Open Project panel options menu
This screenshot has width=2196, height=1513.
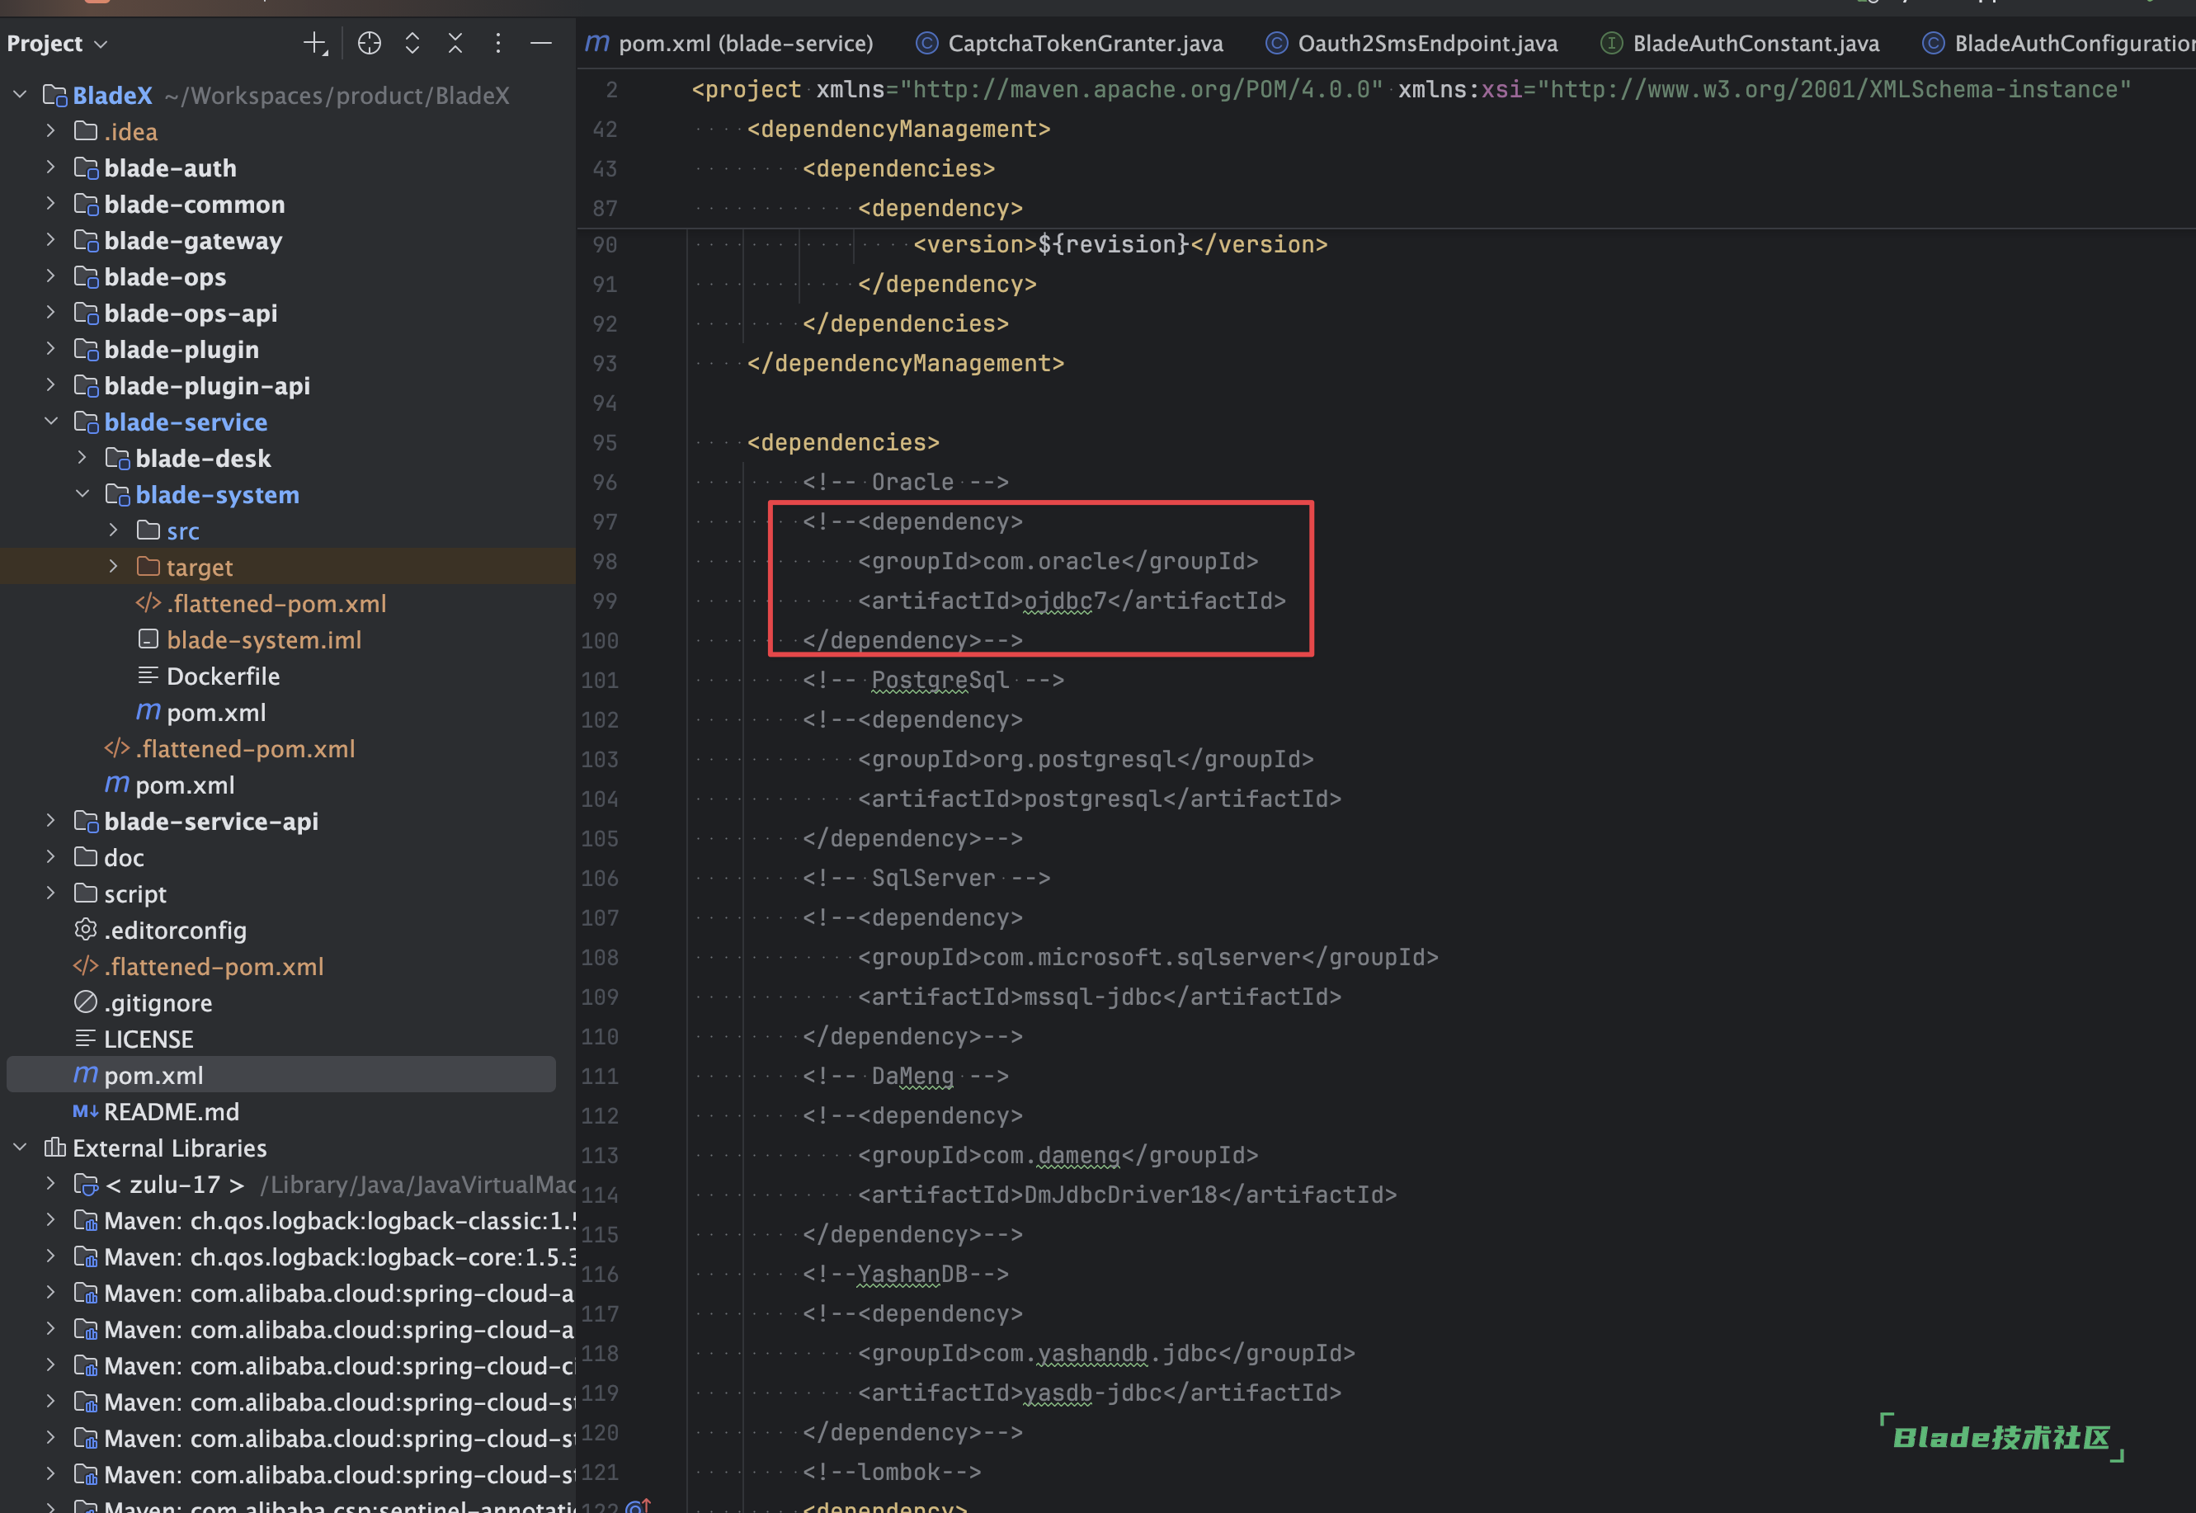[x=497, y=44]
